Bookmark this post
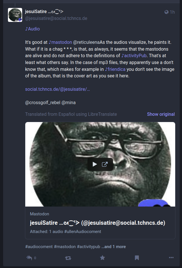 point(137,258)
